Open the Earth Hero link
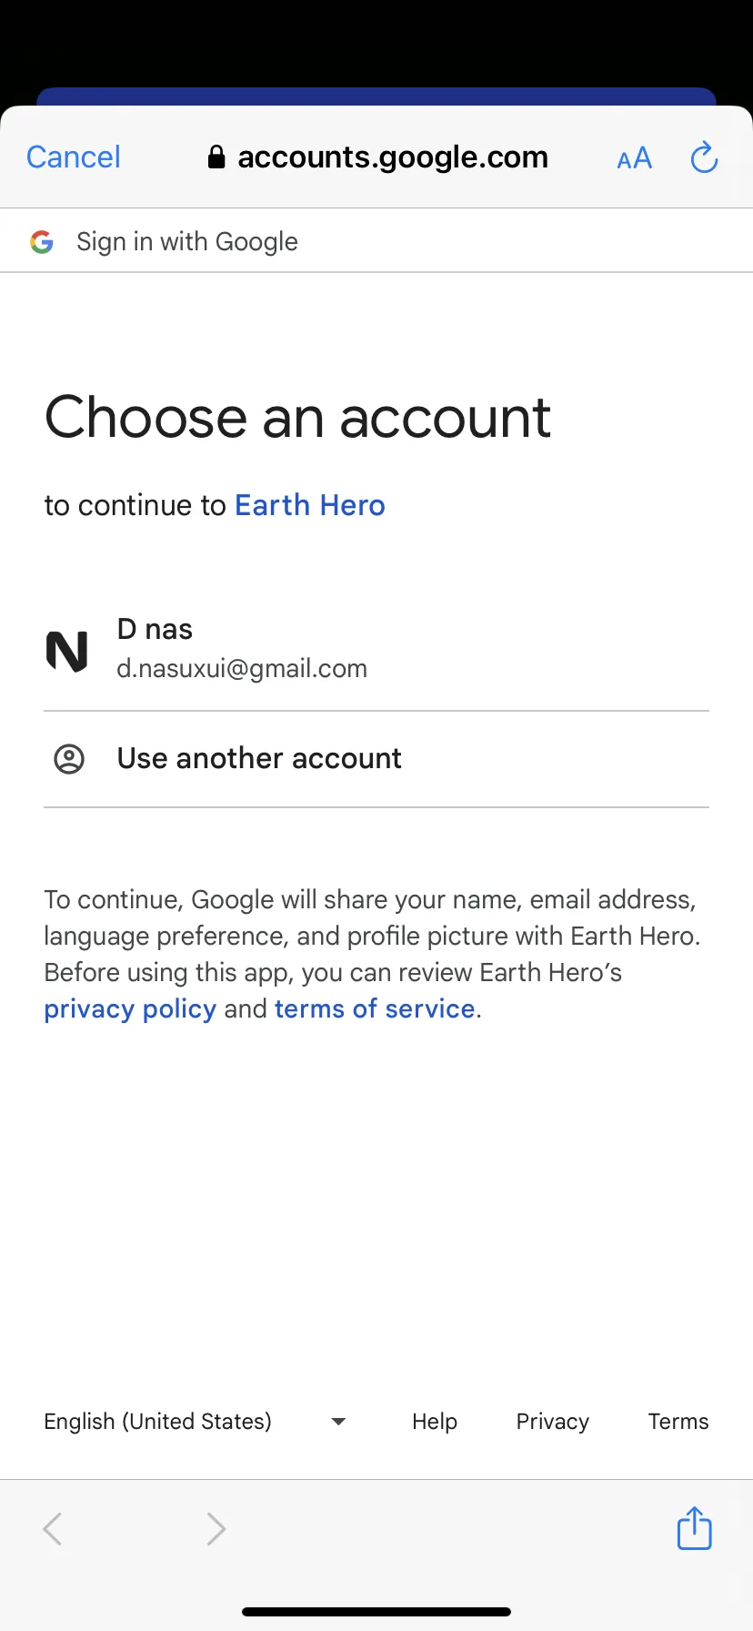The width and height of the screenshot is (753, 1631). pyautogui.click(x=310, y=505)
